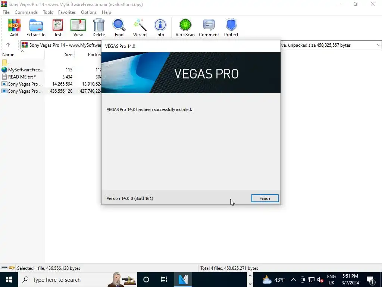Sort by the Packed column header

[94, 54]
